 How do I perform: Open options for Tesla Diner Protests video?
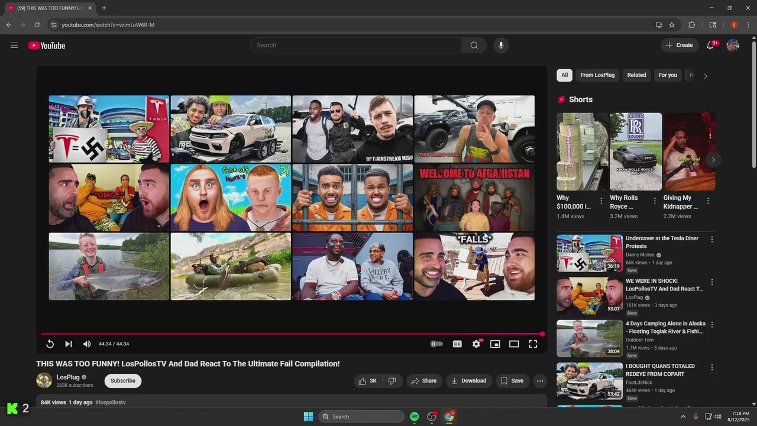(x=712, y=240)
